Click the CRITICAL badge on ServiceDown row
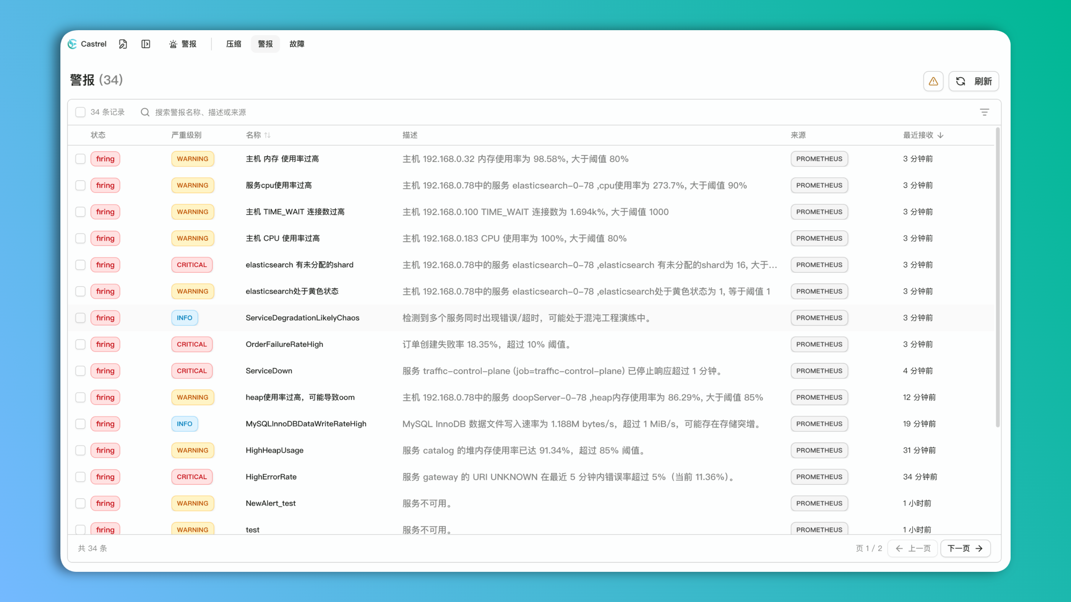Screen dimensions: 1071x602 pos(191,371)
